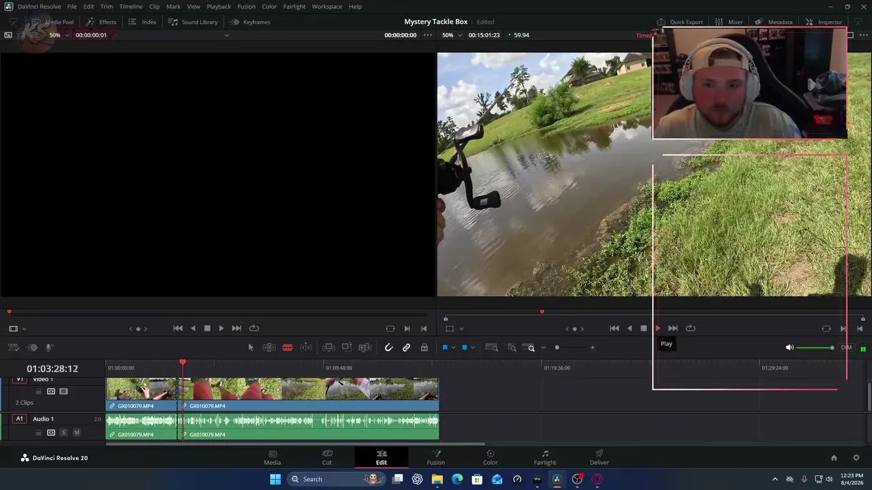The image size is (872, 490).
Task: Zoom in timeline with plus icon
Action: tap(592, 348)
